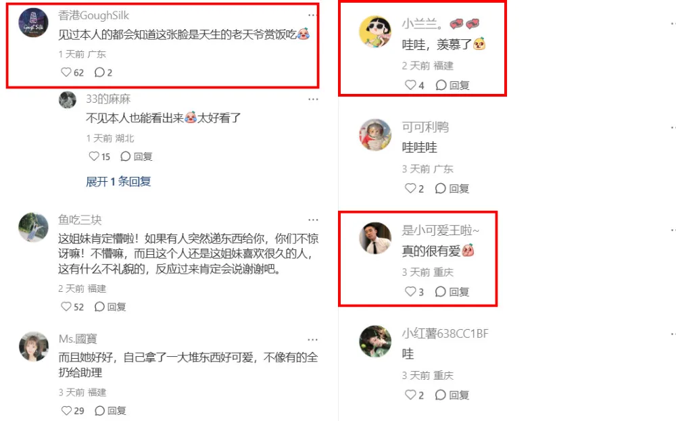
Task: Open replies bubble on 香港GoughSilk comment
Action: tap(103, 72)
